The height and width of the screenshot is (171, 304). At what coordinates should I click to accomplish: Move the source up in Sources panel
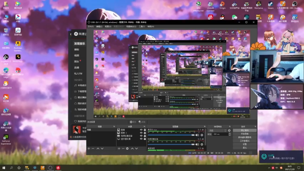[132, 149]
